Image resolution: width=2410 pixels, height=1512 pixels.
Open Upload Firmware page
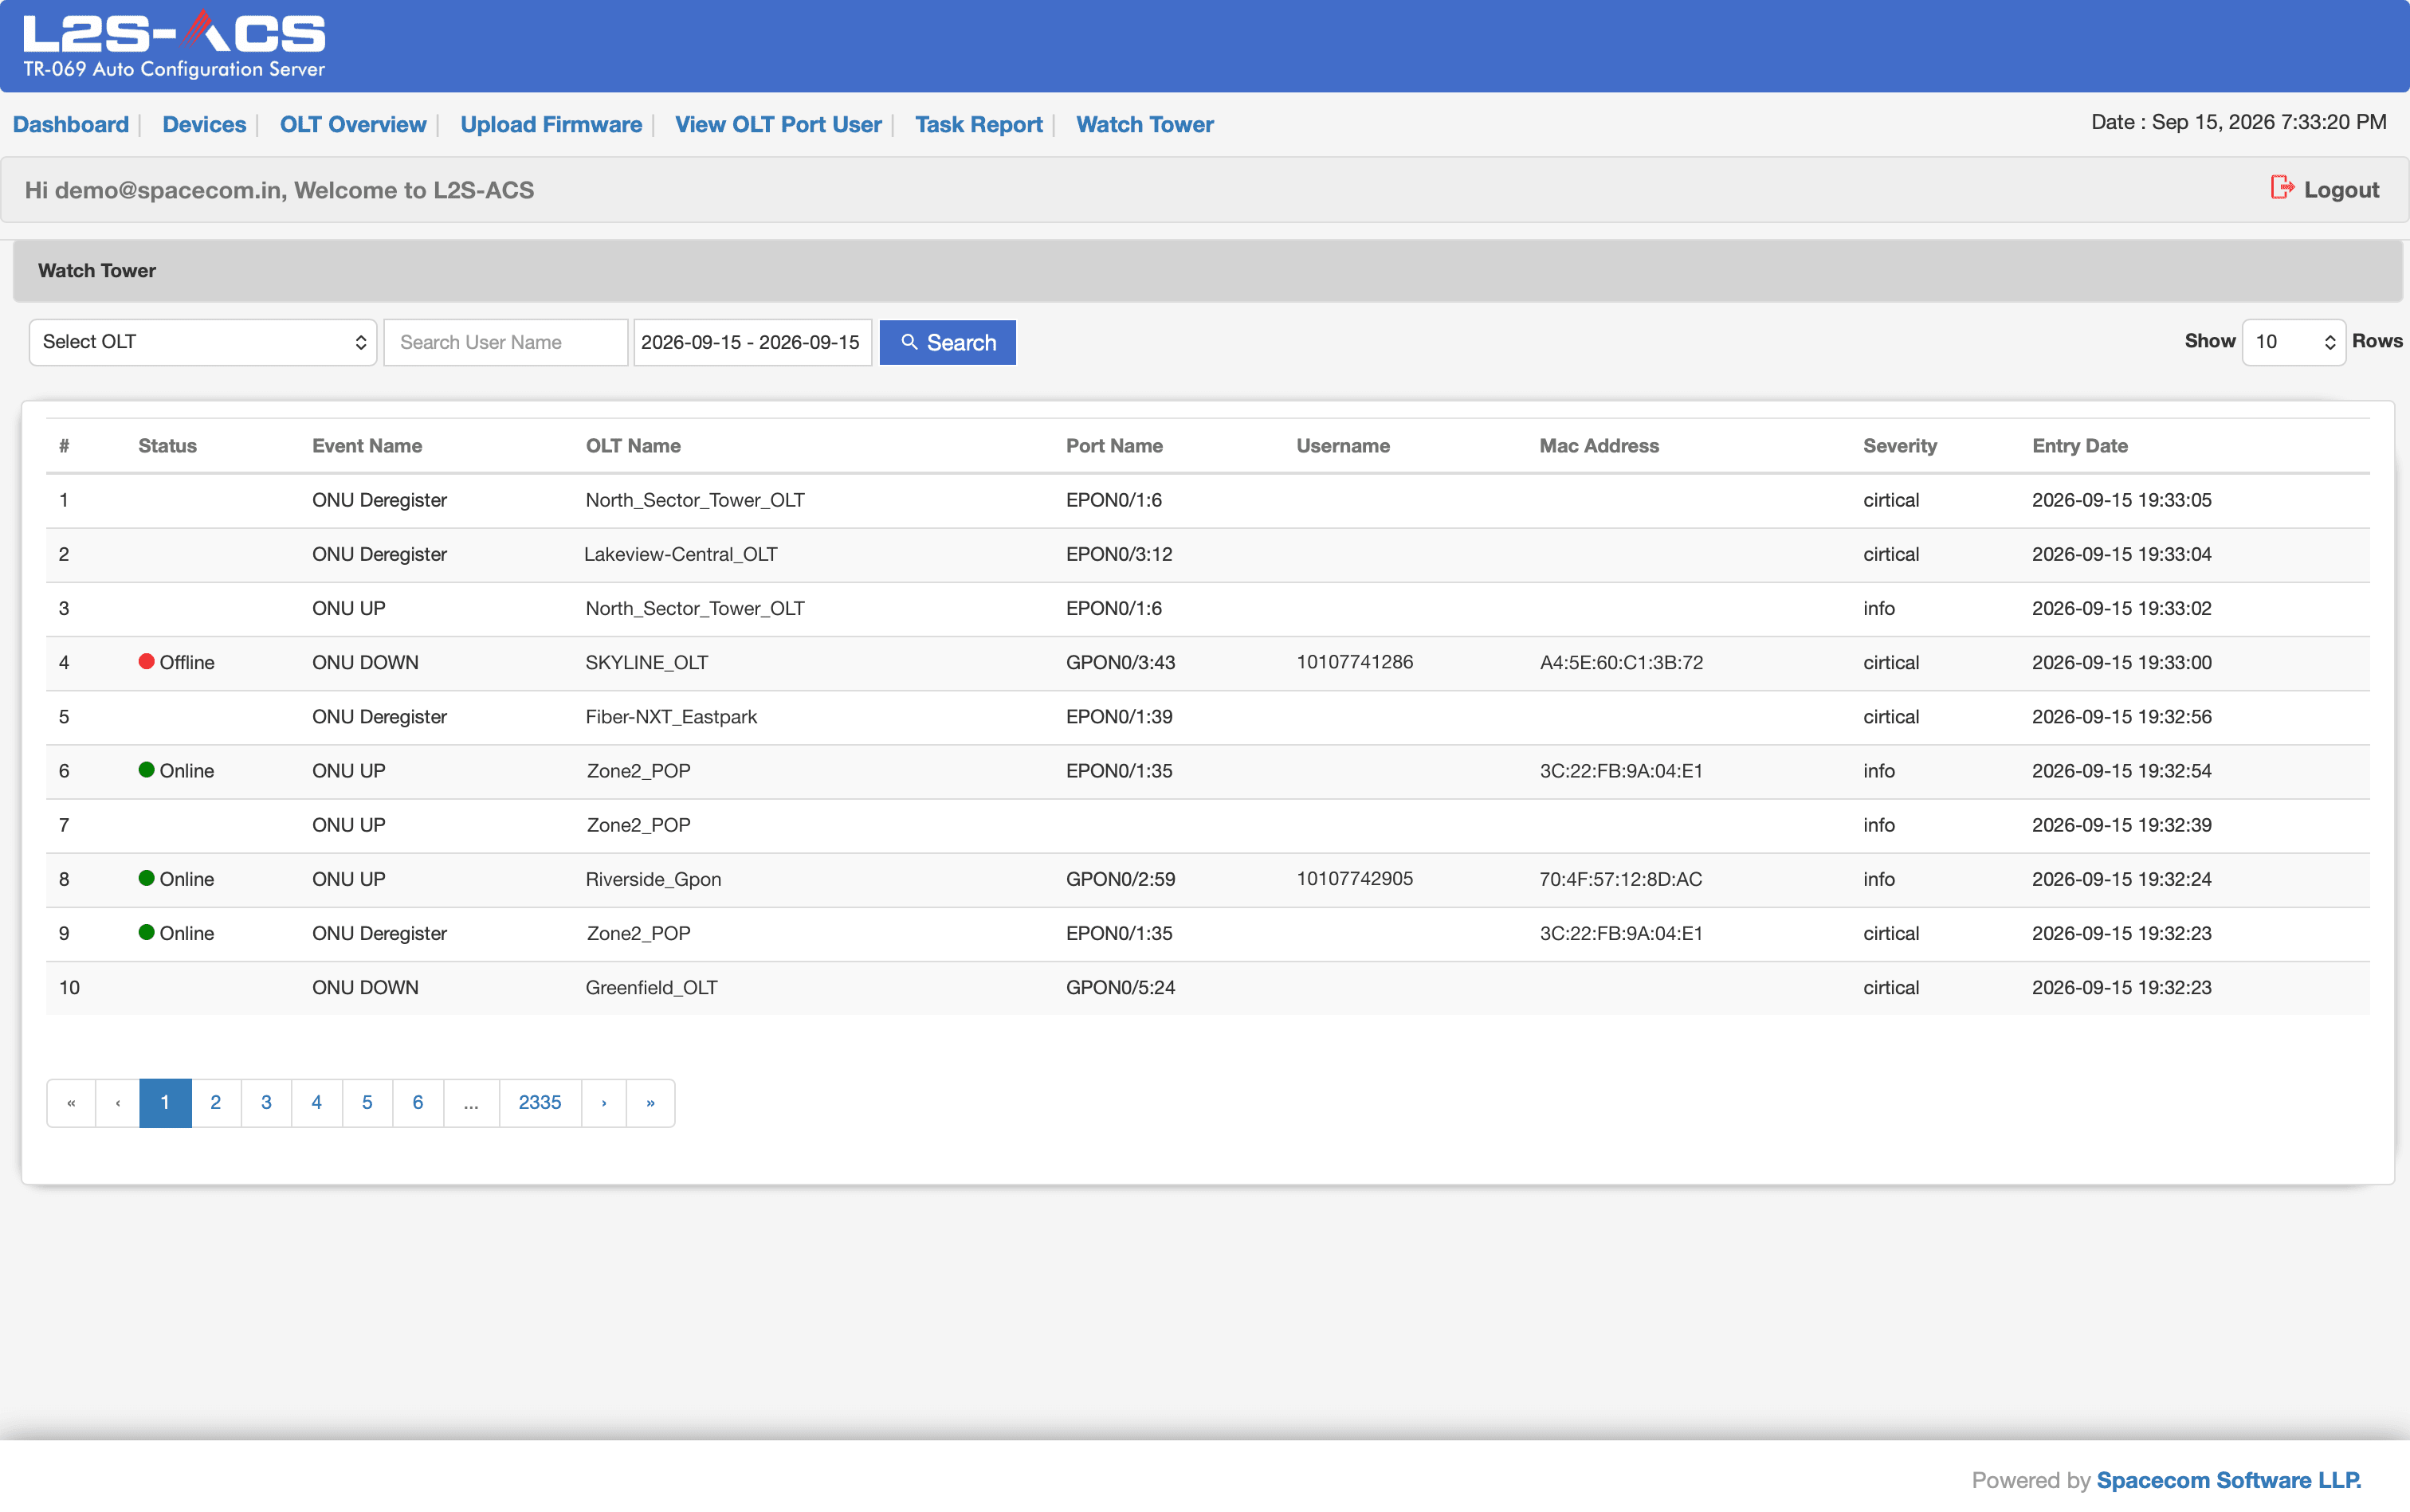551,124
